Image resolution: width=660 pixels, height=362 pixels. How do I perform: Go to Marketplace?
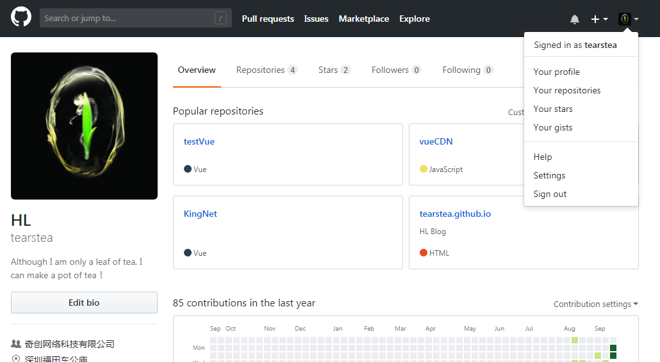364,19
